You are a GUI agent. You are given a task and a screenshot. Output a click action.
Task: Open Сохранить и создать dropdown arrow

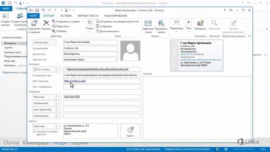(x=83, y=22)
